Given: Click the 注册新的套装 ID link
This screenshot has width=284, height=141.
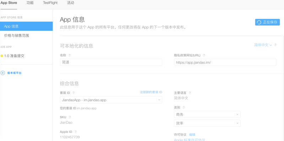Looking at the screenshot, I should [x=151, y=92].
